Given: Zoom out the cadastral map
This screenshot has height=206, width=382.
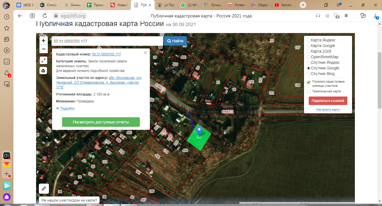Looking at the screenshot, I should [x=43, y=49].
